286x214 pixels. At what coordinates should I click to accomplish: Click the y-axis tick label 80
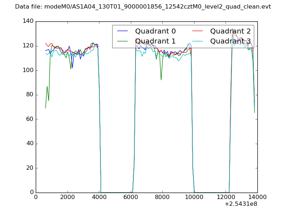coord(30,95)
